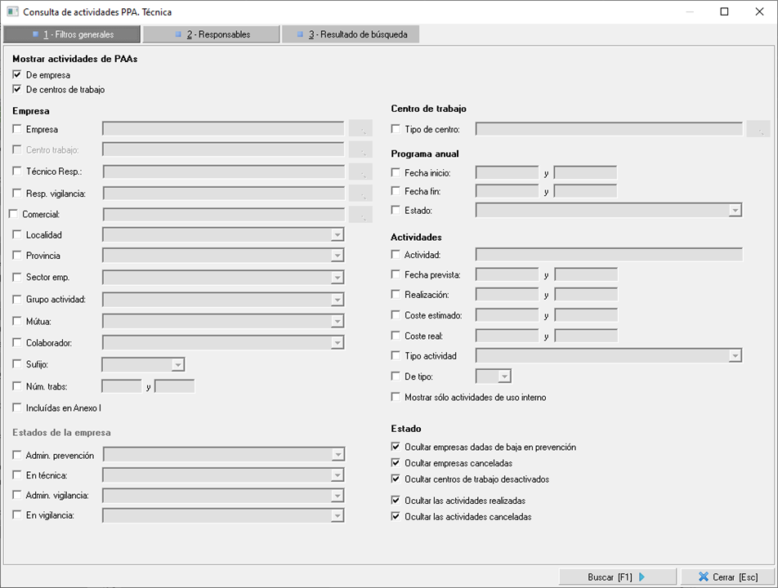
Task: Click lookup button beside Resp. vigilancia field
Action: (360, 194)
